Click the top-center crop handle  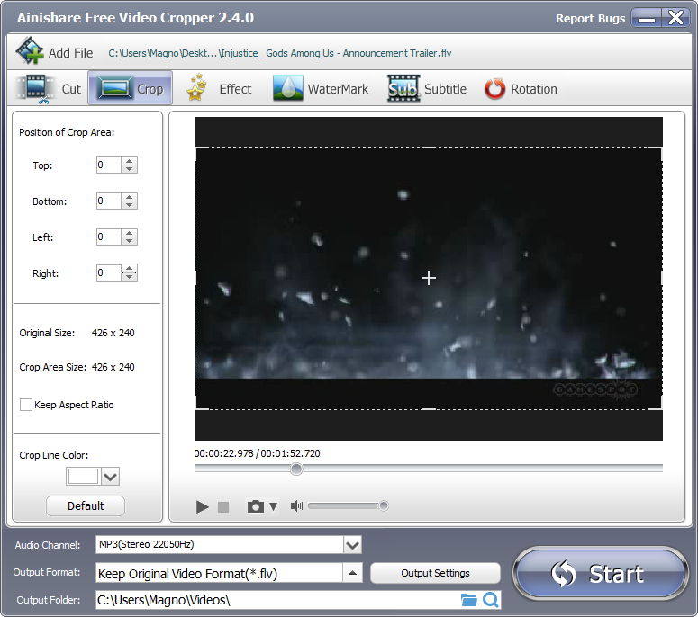(429, 148)
